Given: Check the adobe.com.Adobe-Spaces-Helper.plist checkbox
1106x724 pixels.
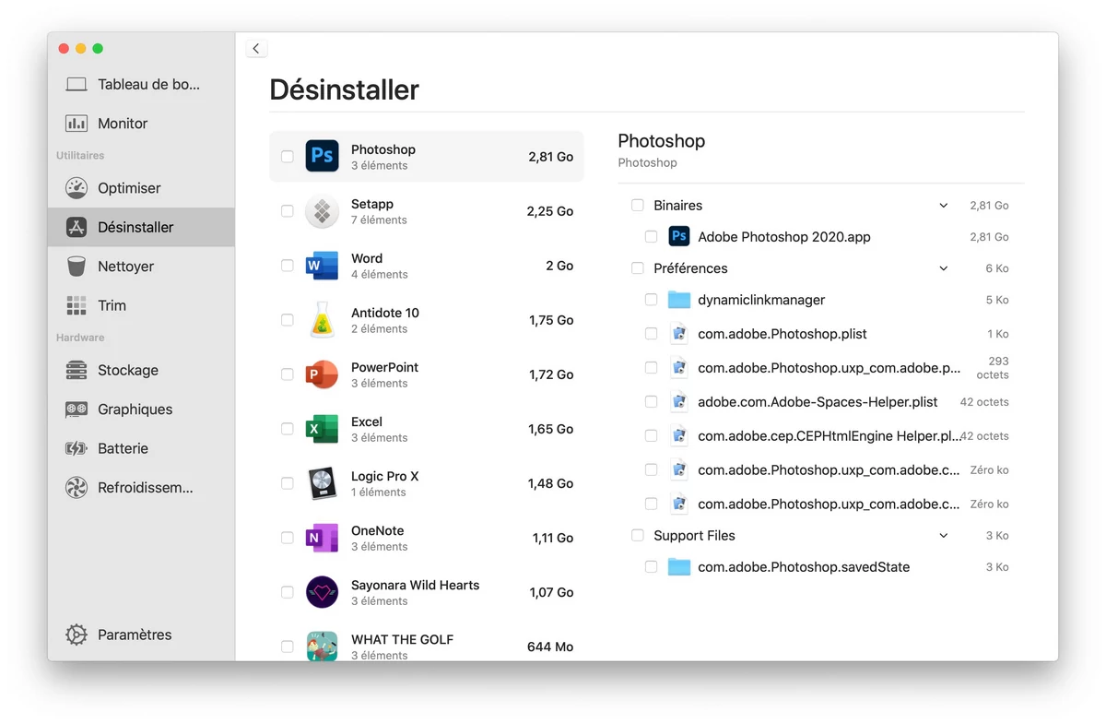Looking at the screenshot, I should click(651, 402).
